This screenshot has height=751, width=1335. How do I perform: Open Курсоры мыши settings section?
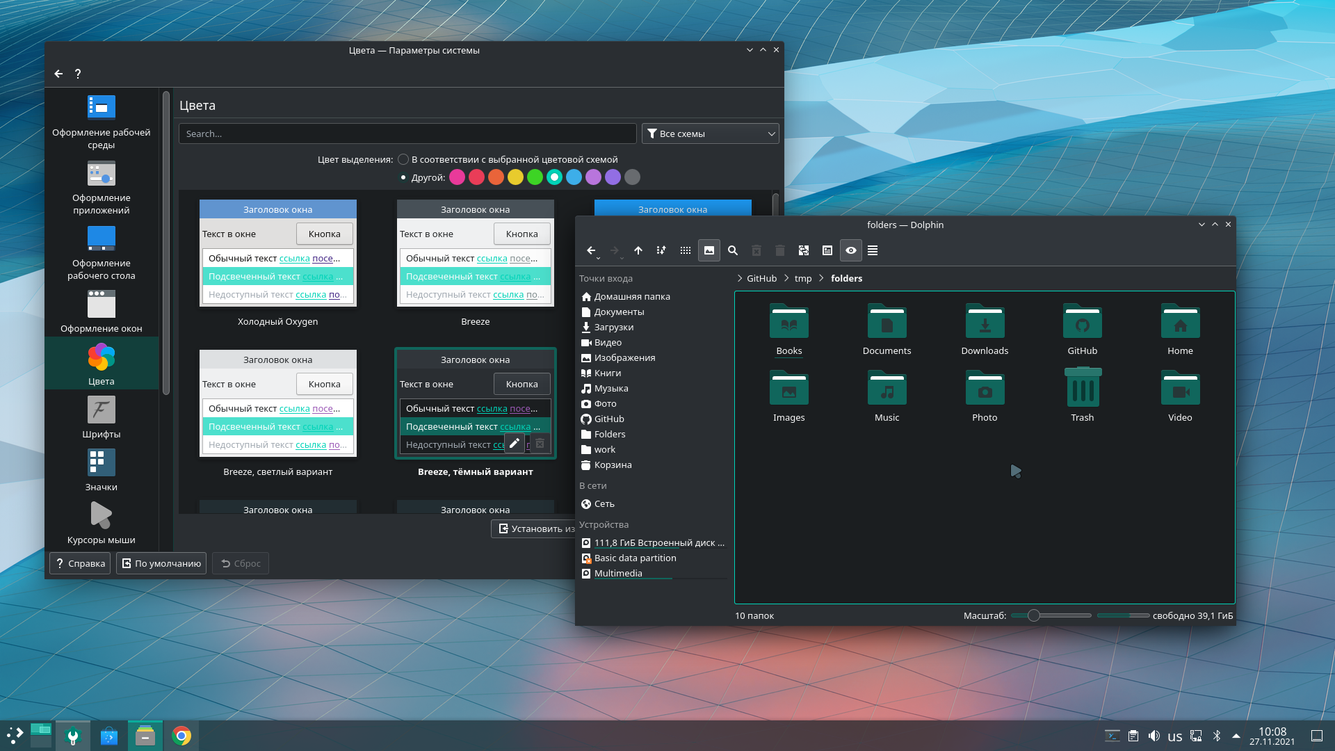tap(102, 523)
